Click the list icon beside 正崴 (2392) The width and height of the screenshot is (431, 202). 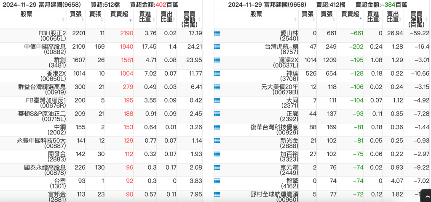click(x=217, y=114)
